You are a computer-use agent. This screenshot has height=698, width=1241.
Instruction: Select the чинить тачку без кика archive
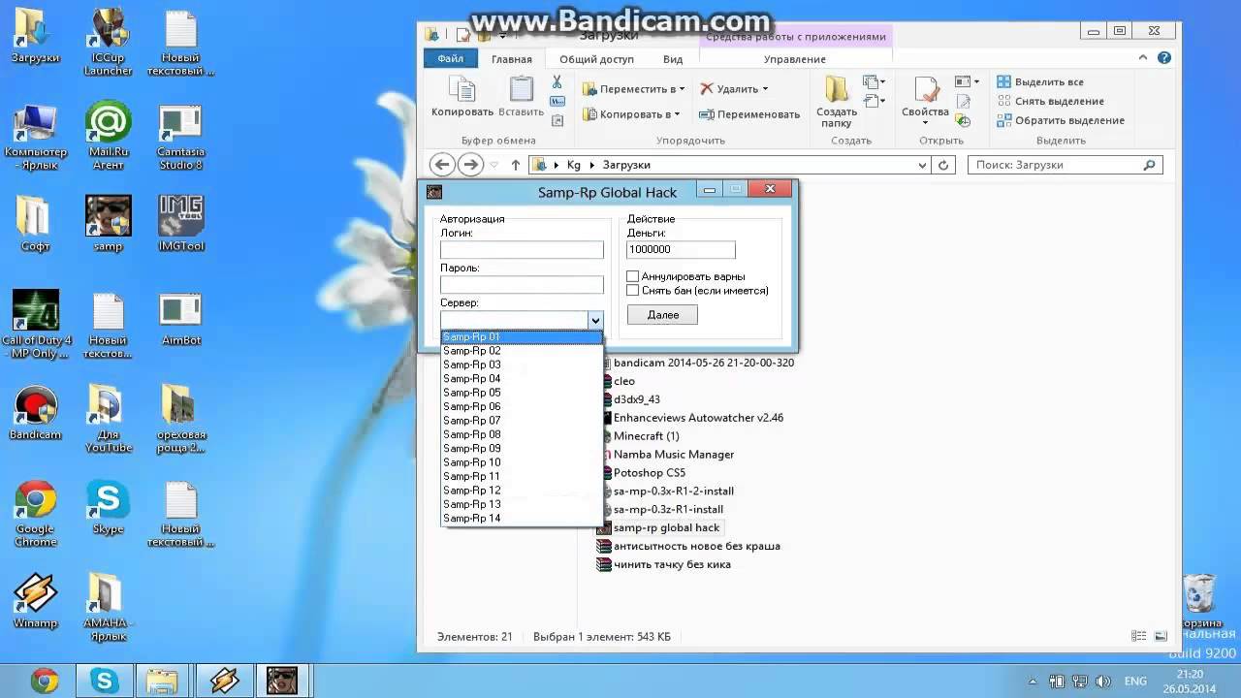pos(665,564)
